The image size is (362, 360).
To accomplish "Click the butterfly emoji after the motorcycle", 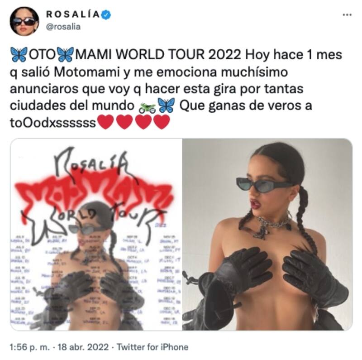I will click(166, 106).
